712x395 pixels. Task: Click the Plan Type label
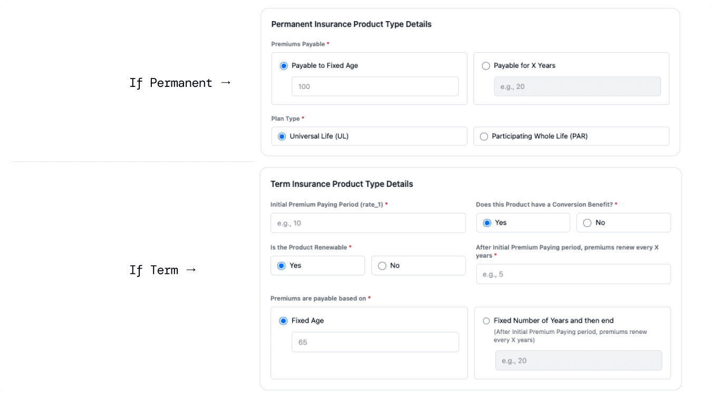tap(287, 118)
